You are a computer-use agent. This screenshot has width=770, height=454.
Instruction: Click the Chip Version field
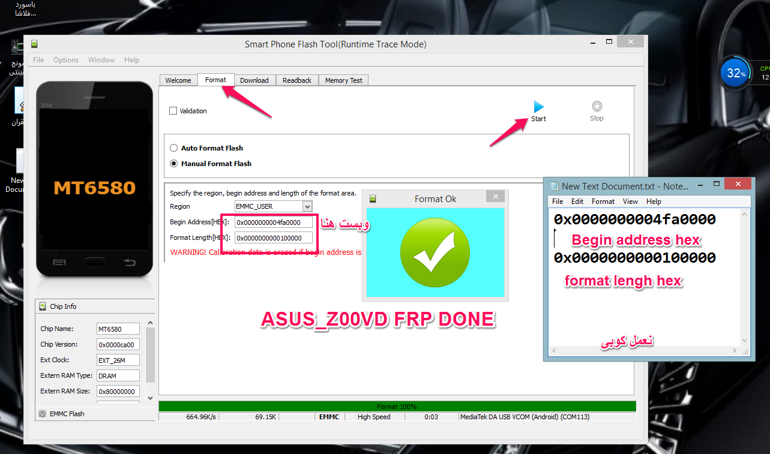pyautogui.click(x=118, y=344)
